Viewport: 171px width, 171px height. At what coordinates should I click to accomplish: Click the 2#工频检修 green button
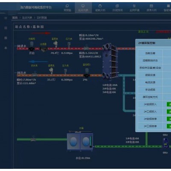pos(169,126)
